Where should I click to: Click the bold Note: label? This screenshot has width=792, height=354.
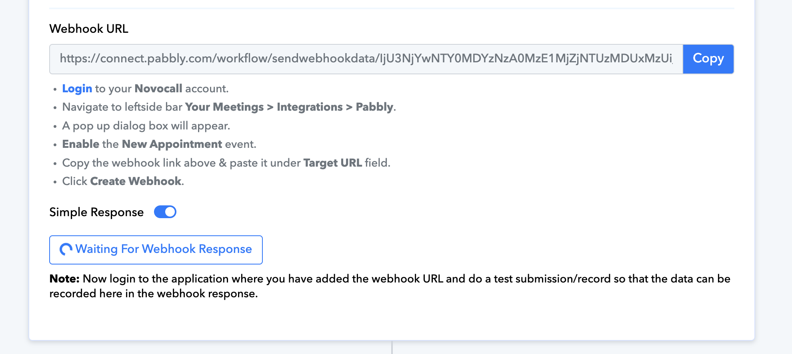click(x=64, y=279)
